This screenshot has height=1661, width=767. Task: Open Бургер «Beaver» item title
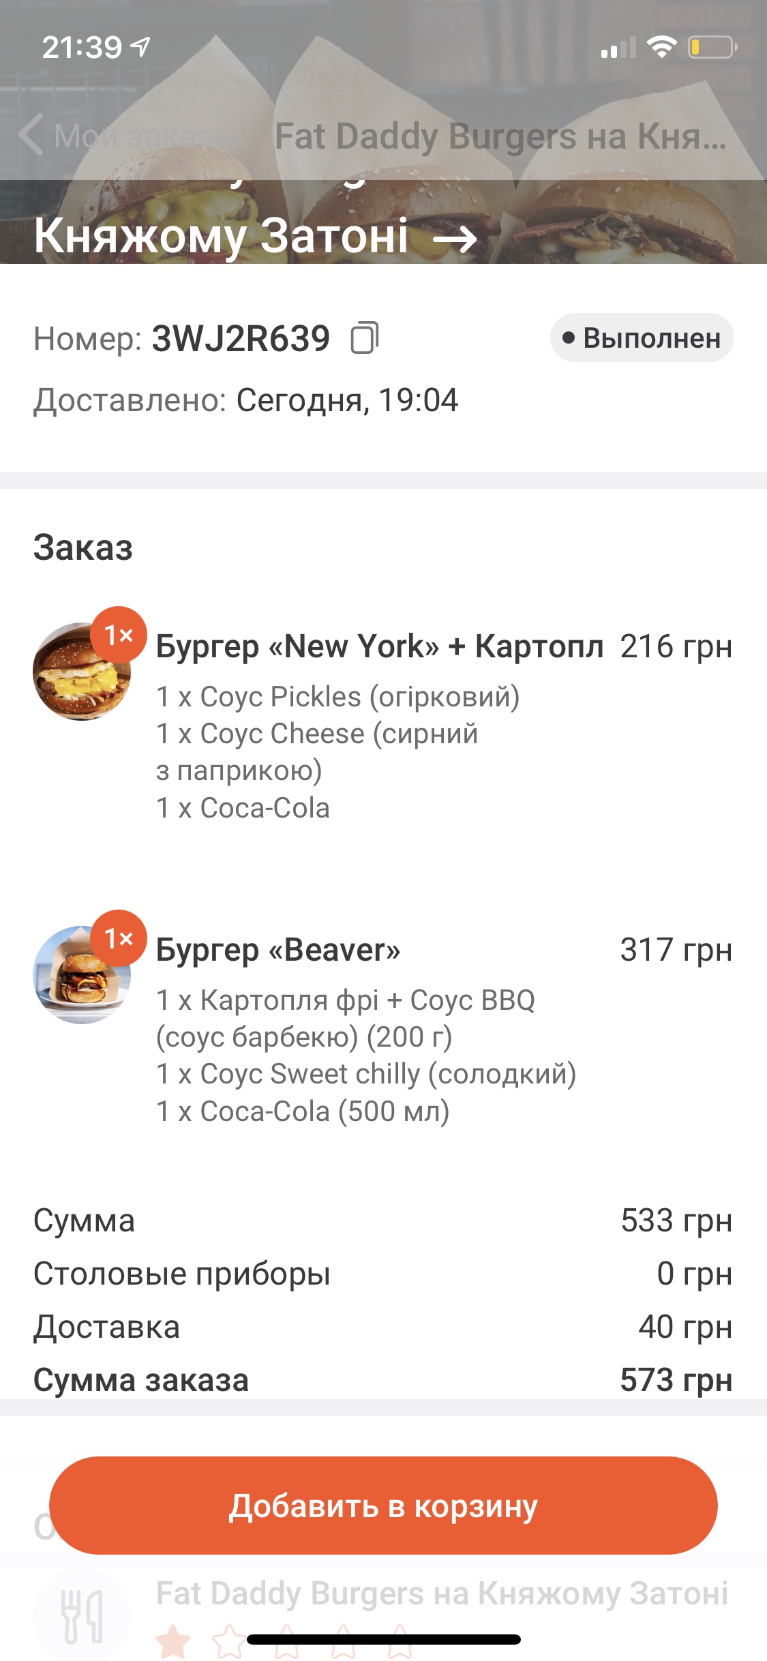pos(278,950)
